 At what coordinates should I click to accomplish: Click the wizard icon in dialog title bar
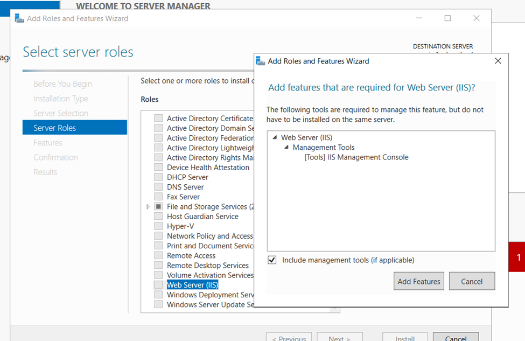[x=261, y=61]
